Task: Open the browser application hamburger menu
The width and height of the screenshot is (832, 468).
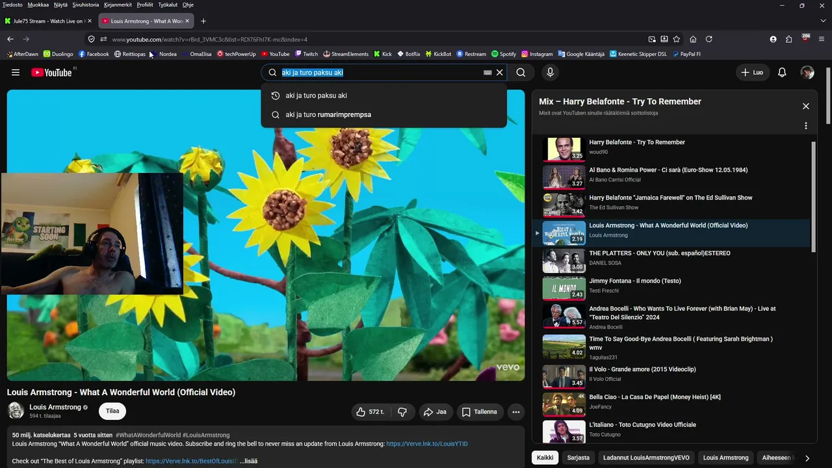Action: [x=822, y=39]
